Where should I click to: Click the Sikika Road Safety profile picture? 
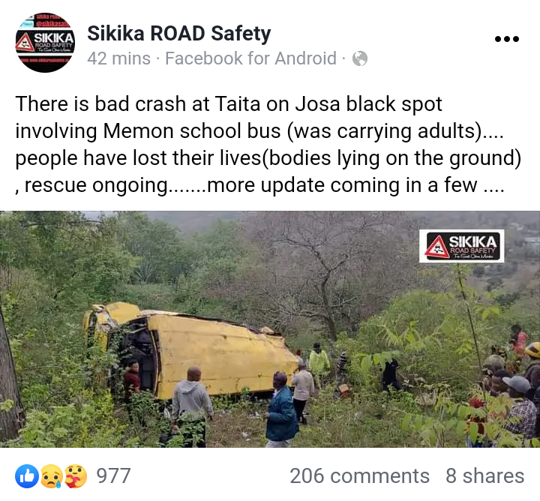tap(45, 43)
